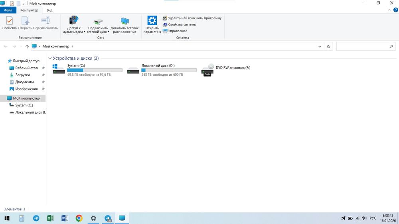Click 69,8 ГБ свободно из 97,6 ГБ text

point(89,75)
